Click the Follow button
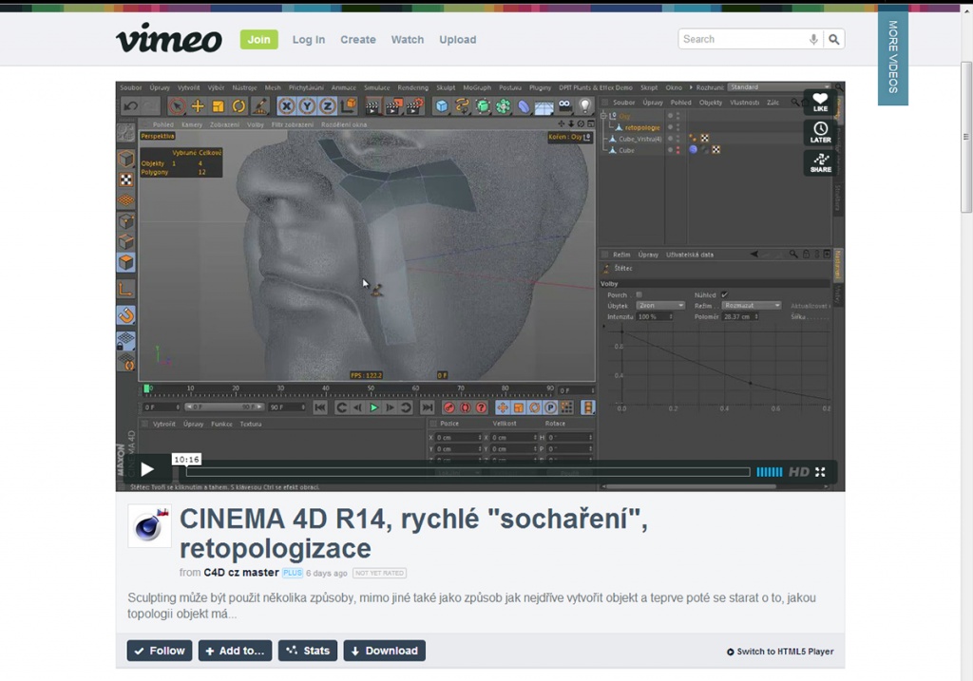Screen dimensions: 973x681 (160, 651)
